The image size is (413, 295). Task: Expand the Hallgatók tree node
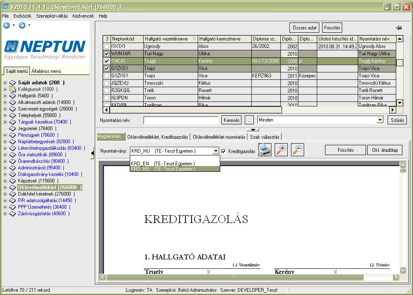click(x=5, y=96)
